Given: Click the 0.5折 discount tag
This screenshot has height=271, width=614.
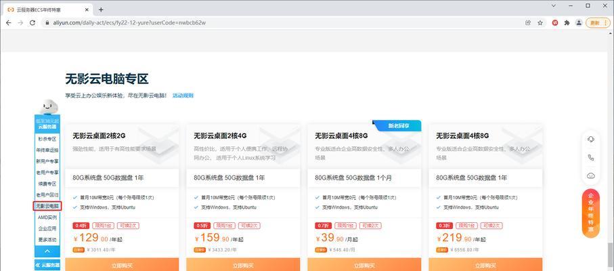Looking at the screenshot, I should (202, 226).
